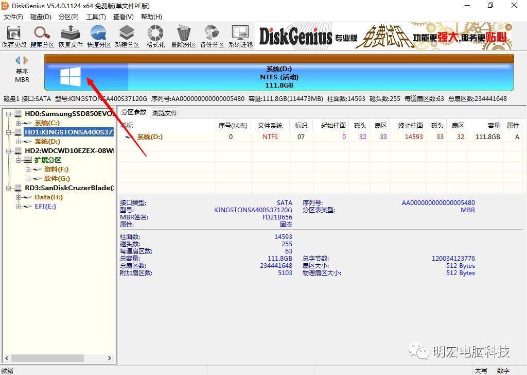Click NTFS cell in partition table
This screenshot has height=375, width=527.
pyautogui.click(x=270, y=137)
